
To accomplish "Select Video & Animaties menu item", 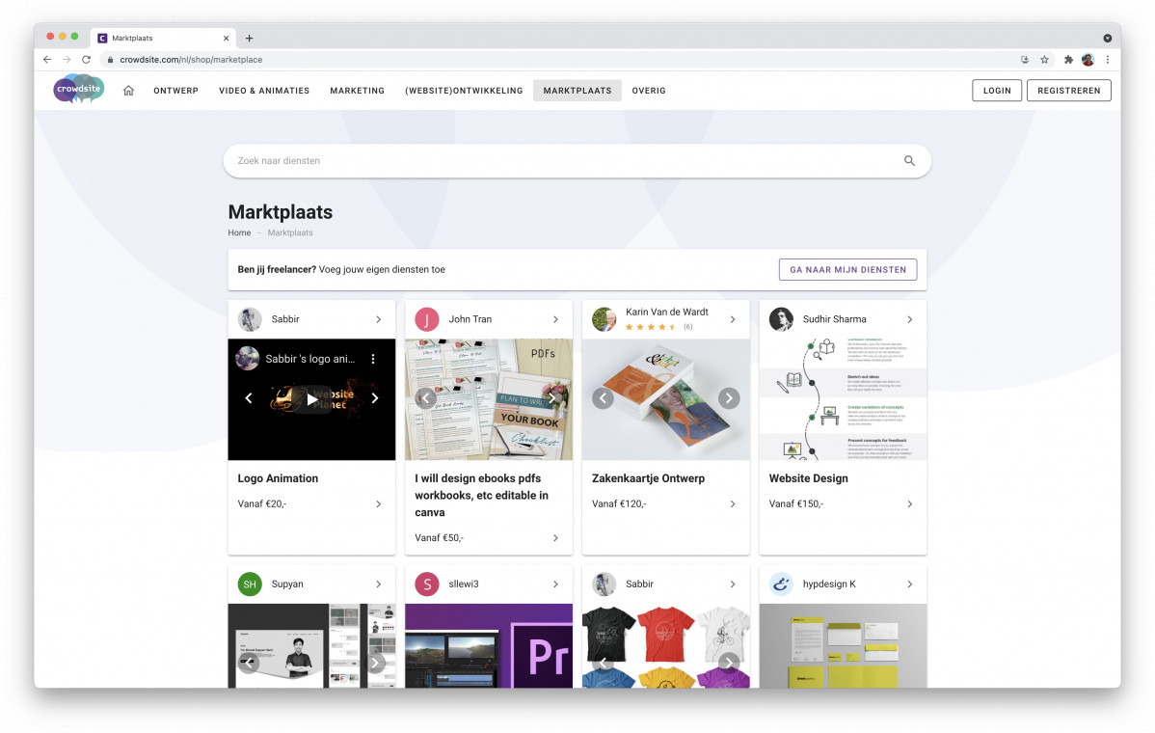I will pos(264,91).
